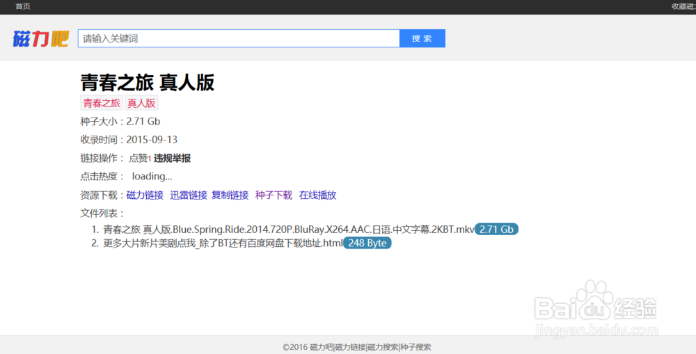Click the 收录时间 2015-09-13 text
This screenshot has height=354, width=696.
click(x=129, y=140)
